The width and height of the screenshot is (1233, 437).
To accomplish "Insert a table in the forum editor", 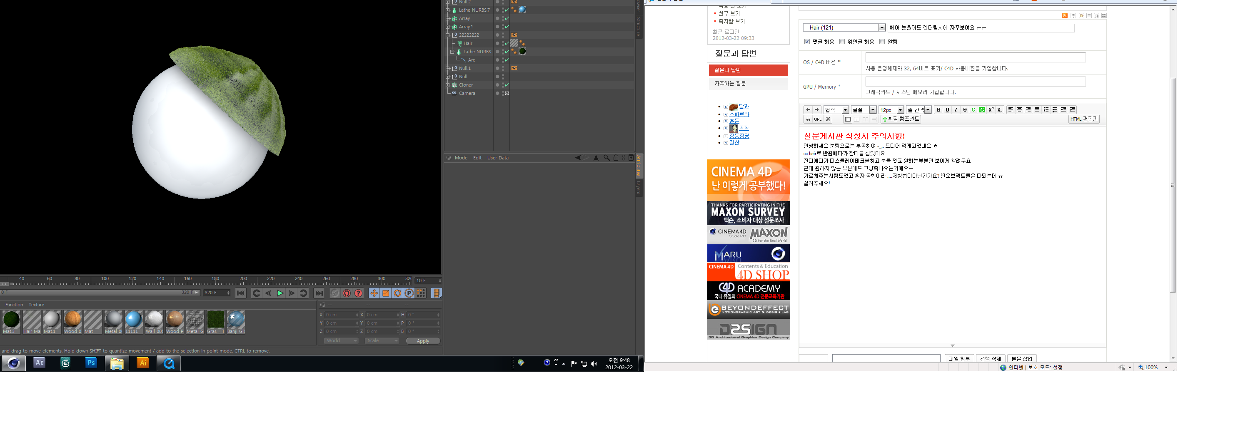I will 848,119.
